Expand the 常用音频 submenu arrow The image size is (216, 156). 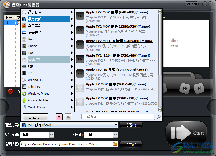point(72,26)
